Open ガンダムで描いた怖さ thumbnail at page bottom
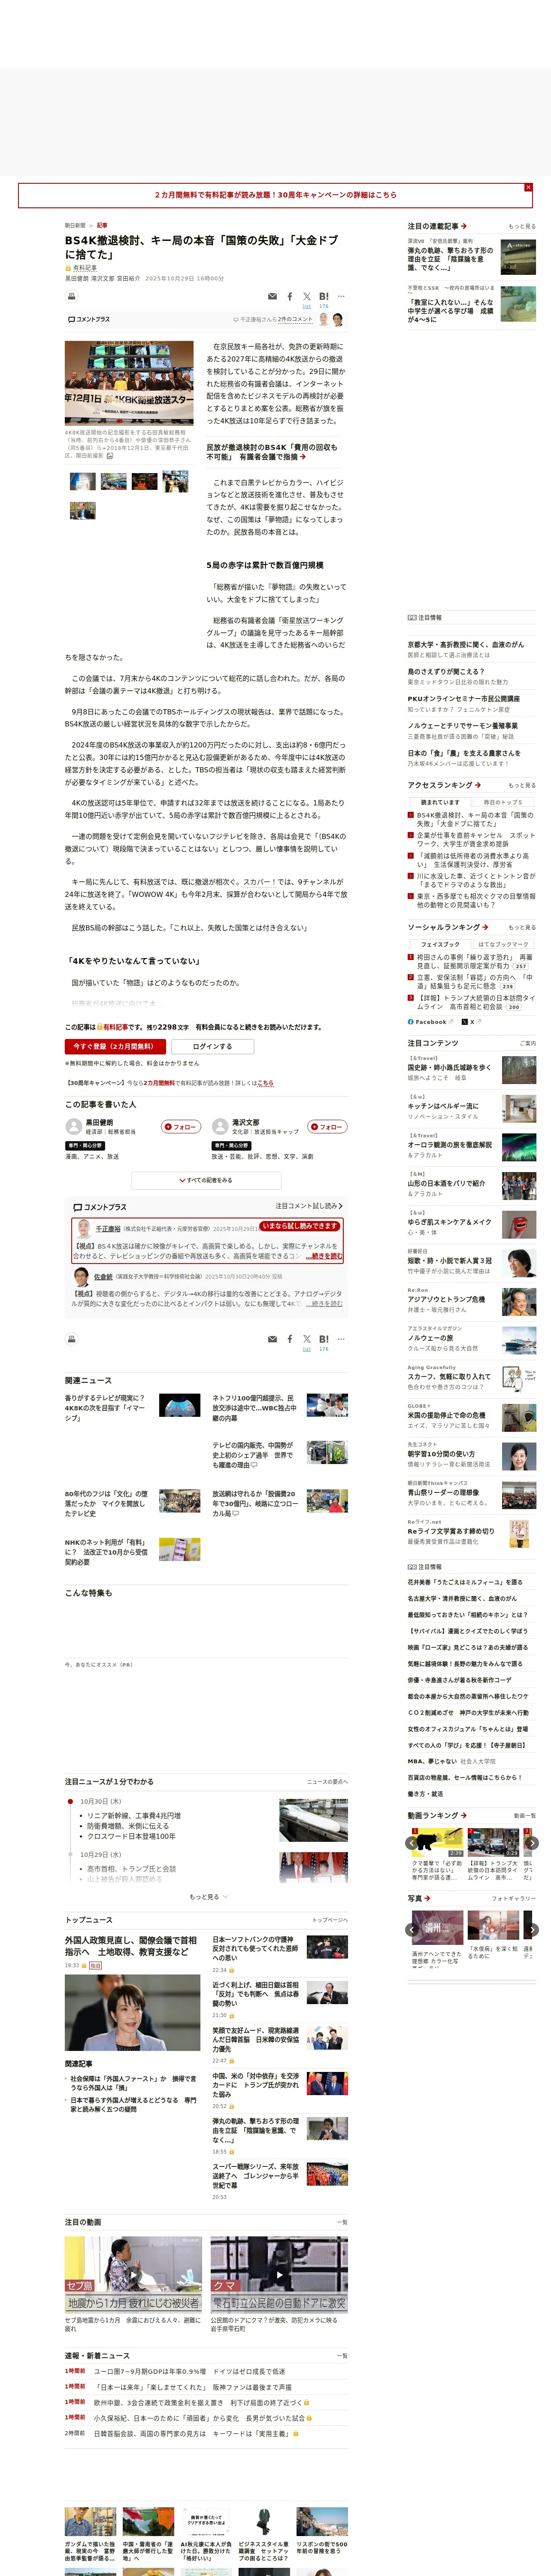This screenshot has width=551, height=2576. [90, 2522]
